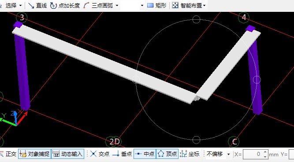The width and height of the screenshot is (294, 162).
Task: Click the right handle of the orbit circle
Action: [x=257, y=79]
